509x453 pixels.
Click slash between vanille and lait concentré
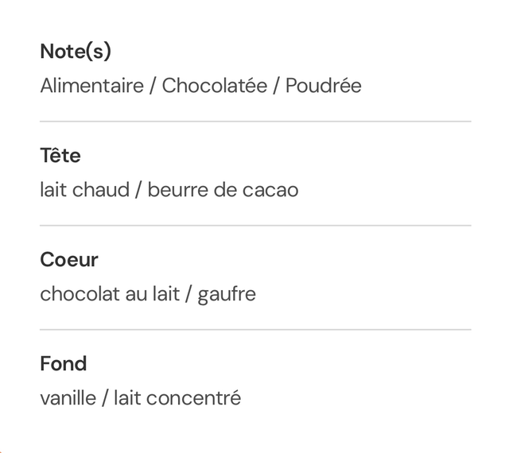pyautogui.click(x=105, y=398)
